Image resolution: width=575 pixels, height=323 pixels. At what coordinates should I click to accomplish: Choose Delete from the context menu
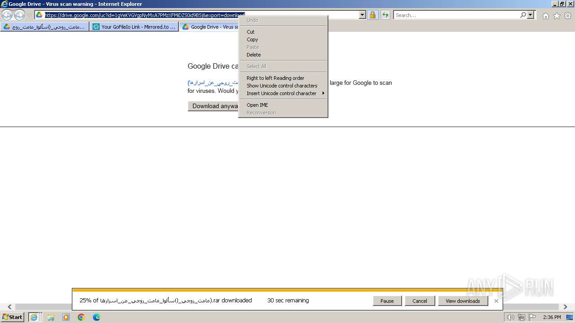click(x=283, y=55)
